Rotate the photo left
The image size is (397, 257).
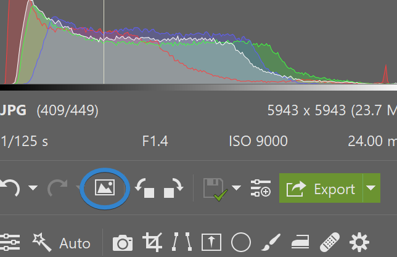pyautogui.click(x=145, y=189)
